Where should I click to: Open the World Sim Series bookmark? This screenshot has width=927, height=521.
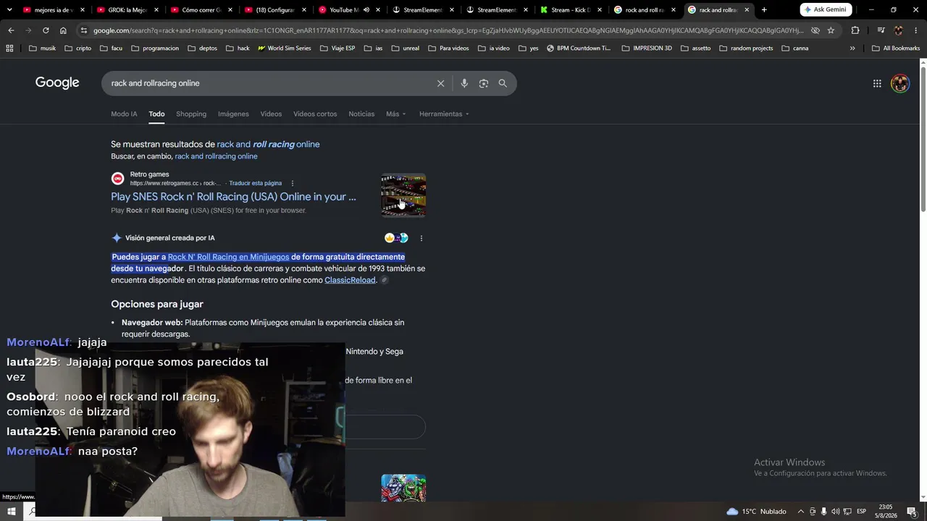(x=285, y=48)
